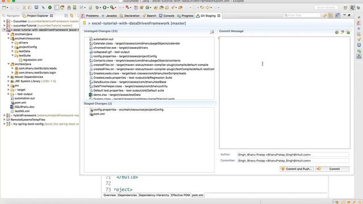This screenshot has width=363, height=204.
Task: Toggle the Add Signed-off-by icon
Action: [x=343, y=32]
